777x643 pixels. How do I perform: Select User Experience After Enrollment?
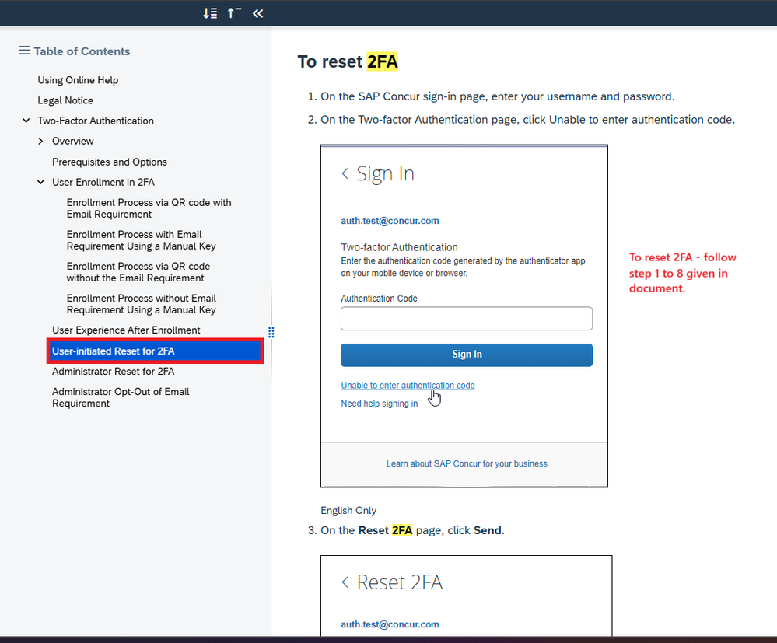tap(126, 330)
